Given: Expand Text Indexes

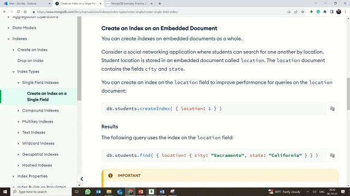Looking at the screenshot, I should click(18, 132).
